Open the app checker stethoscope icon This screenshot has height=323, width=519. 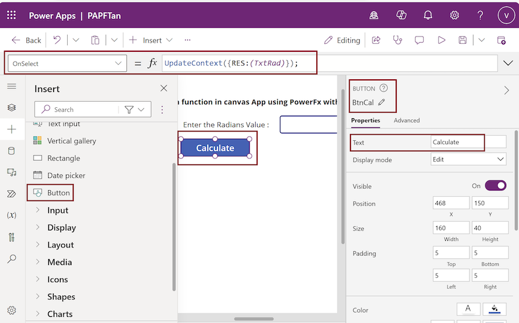point(397,40)
